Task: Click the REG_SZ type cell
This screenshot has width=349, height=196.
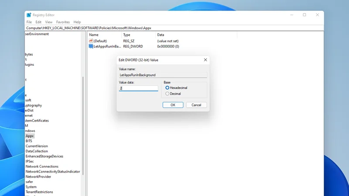Action: [x=129, y=41]
